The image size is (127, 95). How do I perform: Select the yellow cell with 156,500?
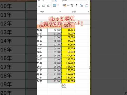68,67
